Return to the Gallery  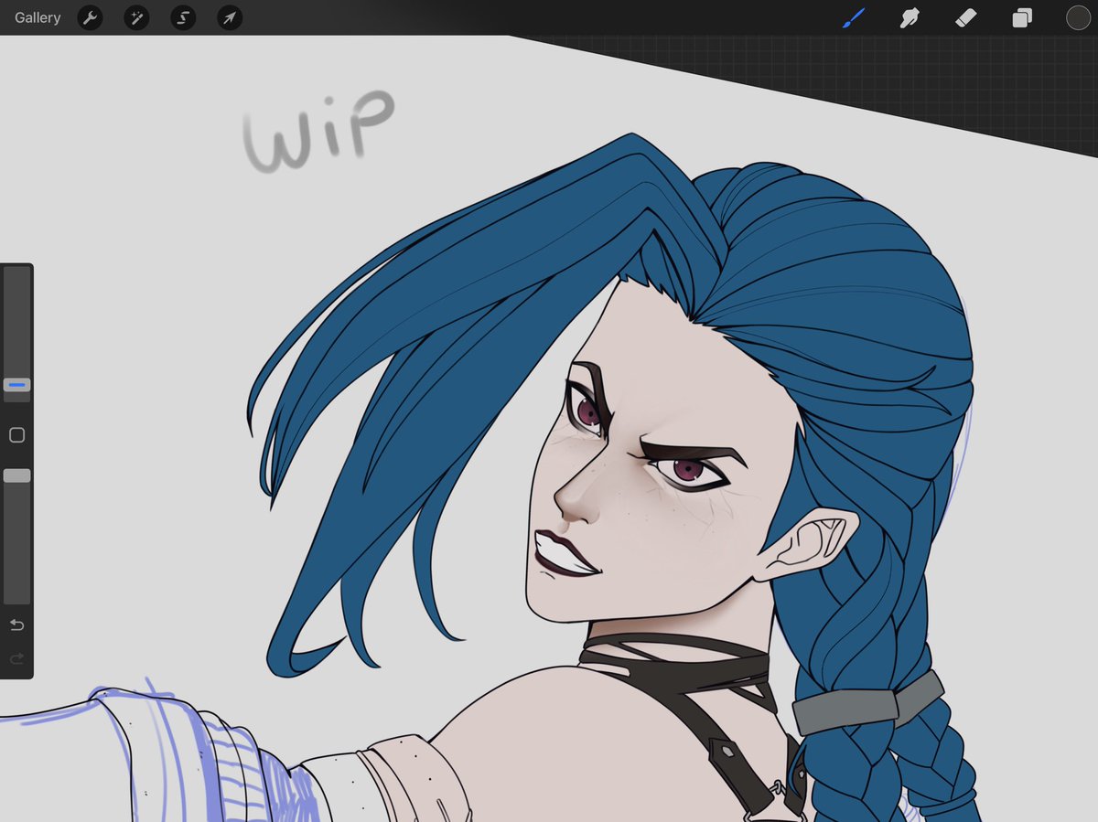[37, 17]
